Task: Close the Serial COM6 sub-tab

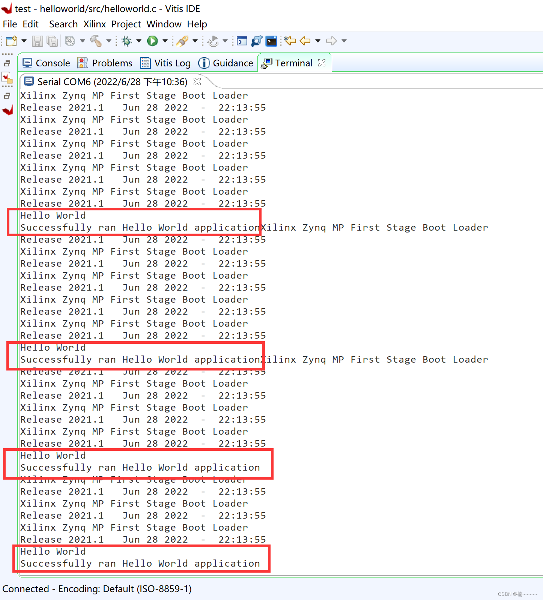Action: tap(197, 81)
